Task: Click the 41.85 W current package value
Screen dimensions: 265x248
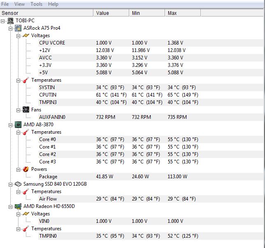Action: pyautogui.click(x=105, y=177)
